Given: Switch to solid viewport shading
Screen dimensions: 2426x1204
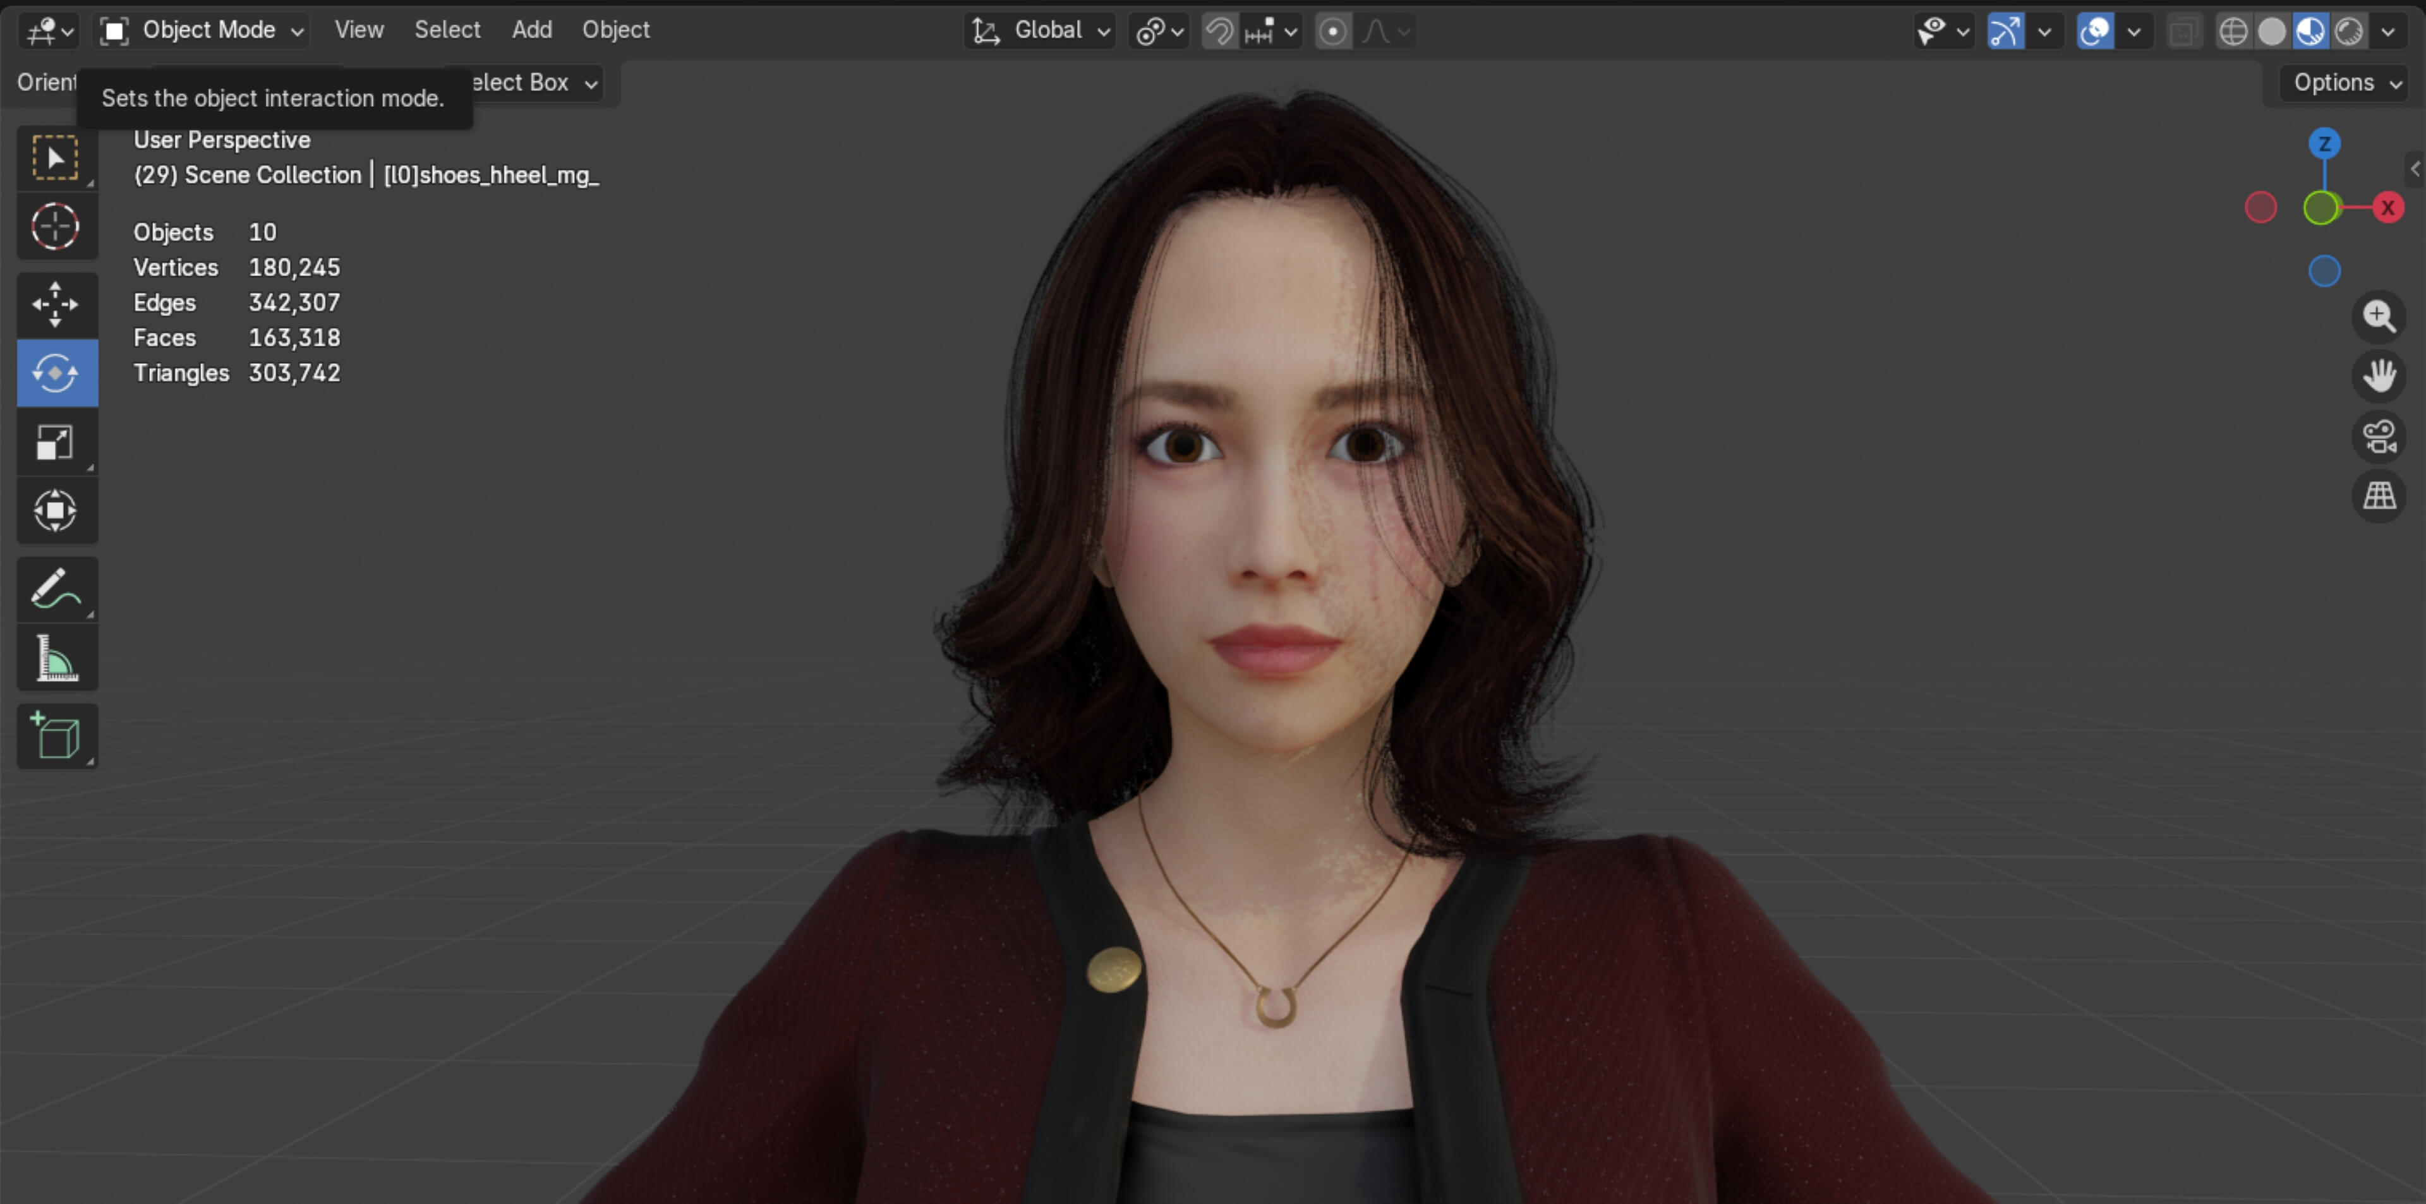Looking at the screenshot, I should (x=2272, y=32).
